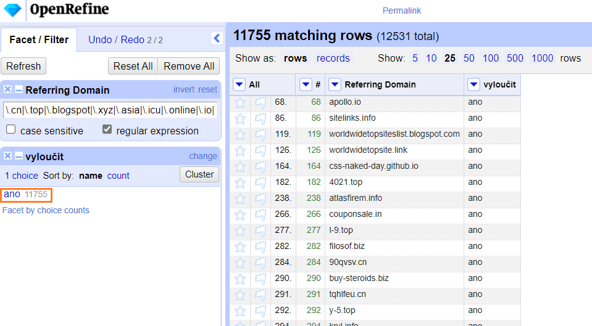Close the vyloučit facet
This screenshot has width=592, height=326.
[8, 157]
